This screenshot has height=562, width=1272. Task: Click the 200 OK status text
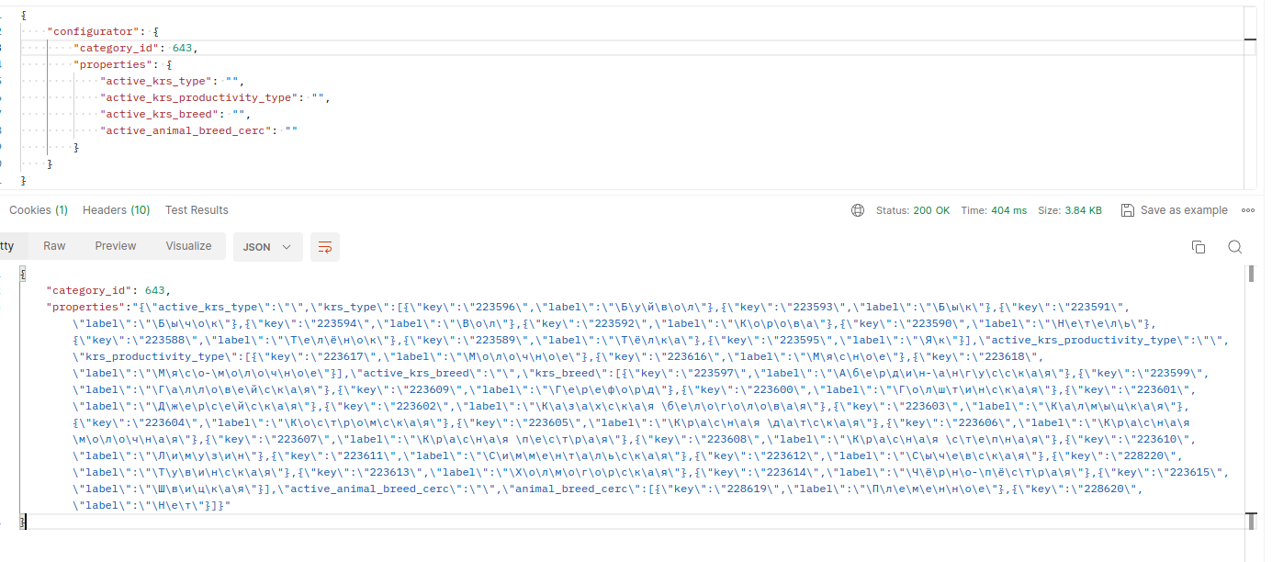931,210
